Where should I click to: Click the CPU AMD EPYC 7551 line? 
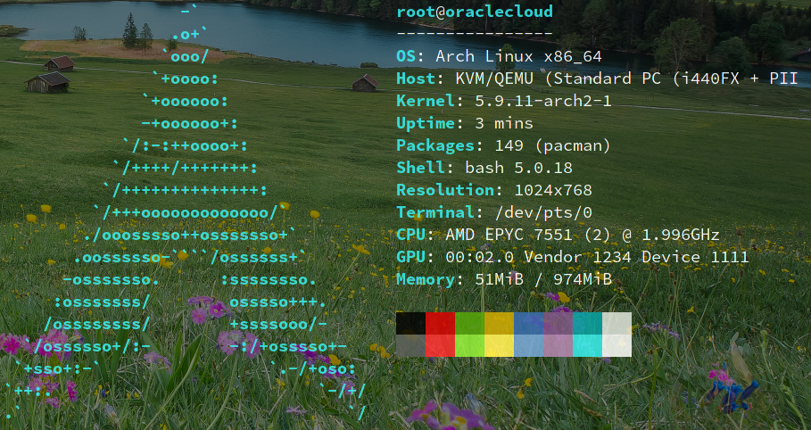[558, 235]
